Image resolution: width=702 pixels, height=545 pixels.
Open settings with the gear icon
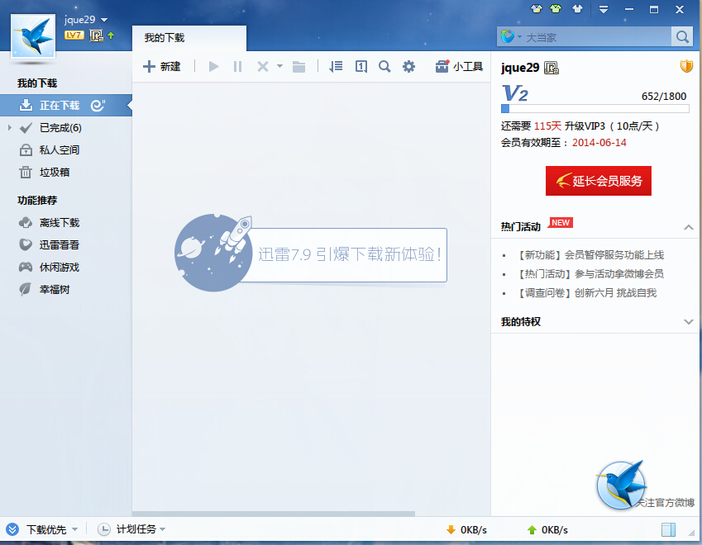click(408, 67)
